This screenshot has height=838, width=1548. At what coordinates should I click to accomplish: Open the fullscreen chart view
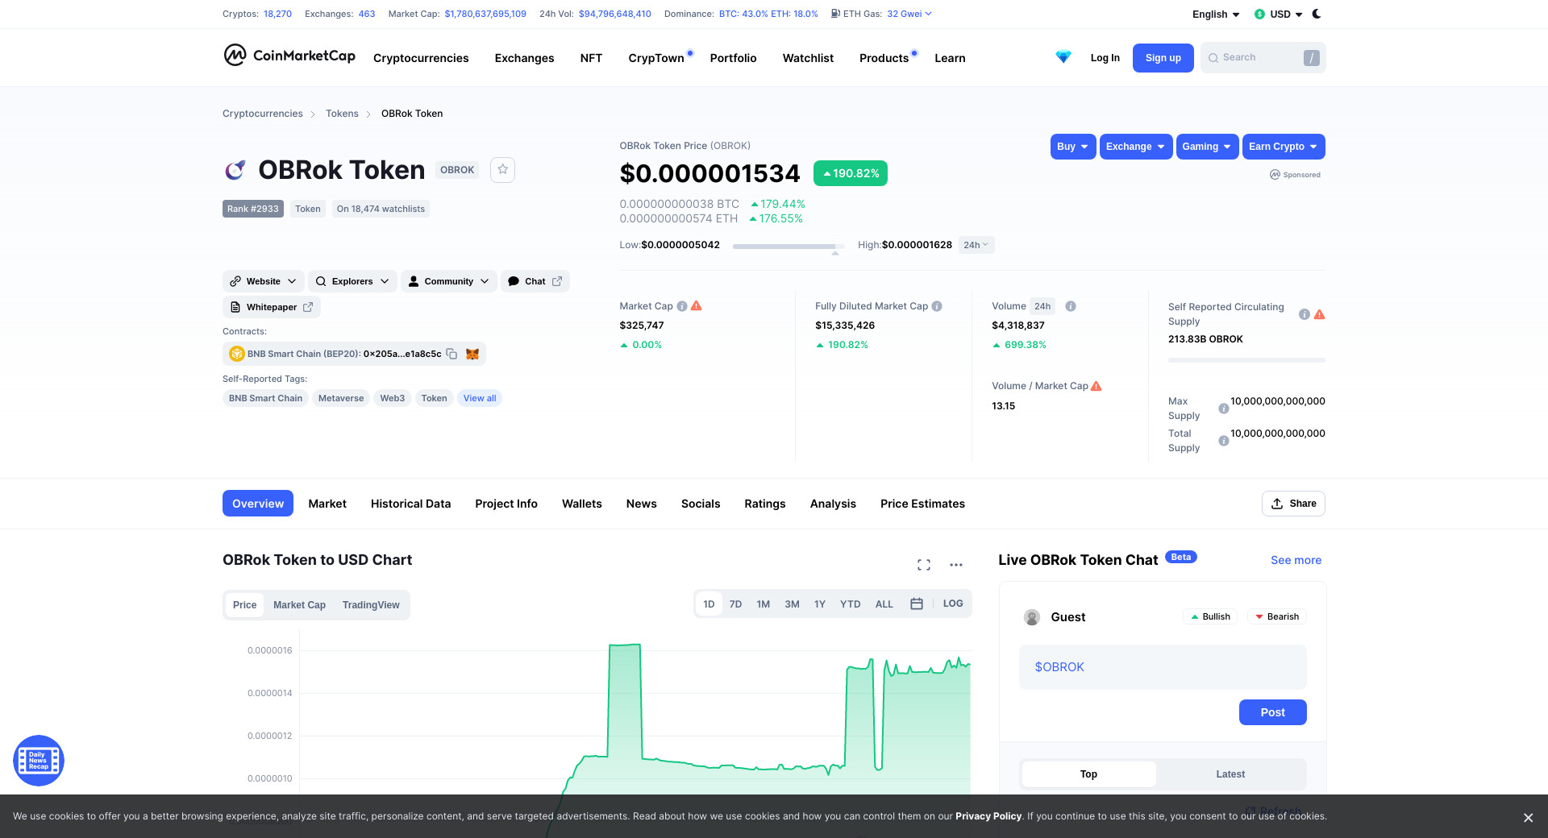924,565
